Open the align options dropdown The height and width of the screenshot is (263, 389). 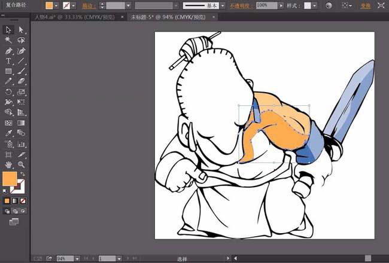346,5
